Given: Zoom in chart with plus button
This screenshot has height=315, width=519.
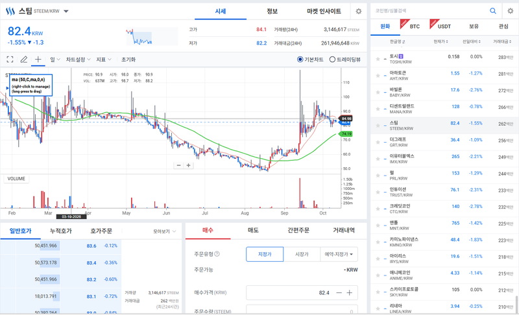Looking at the screenshot, I should pos(188,165).
